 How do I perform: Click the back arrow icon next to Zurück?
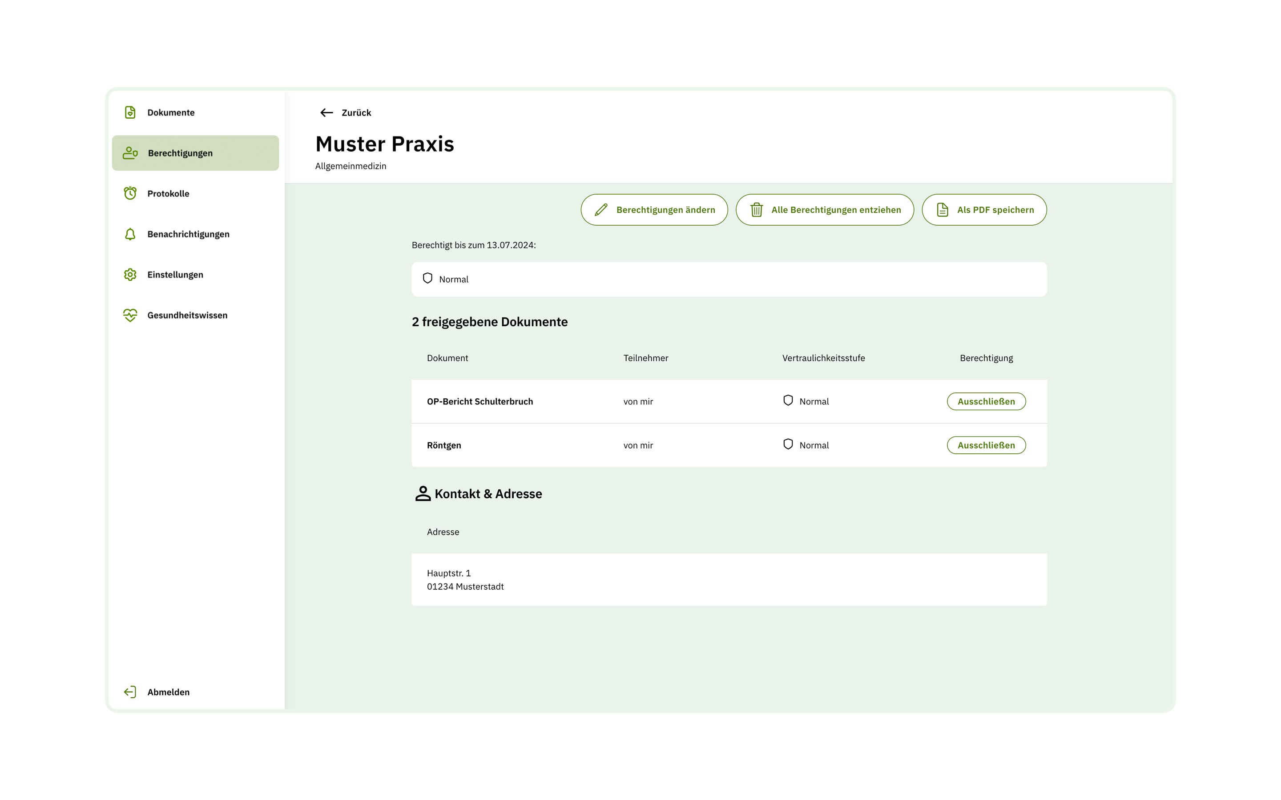pos(326,113)
